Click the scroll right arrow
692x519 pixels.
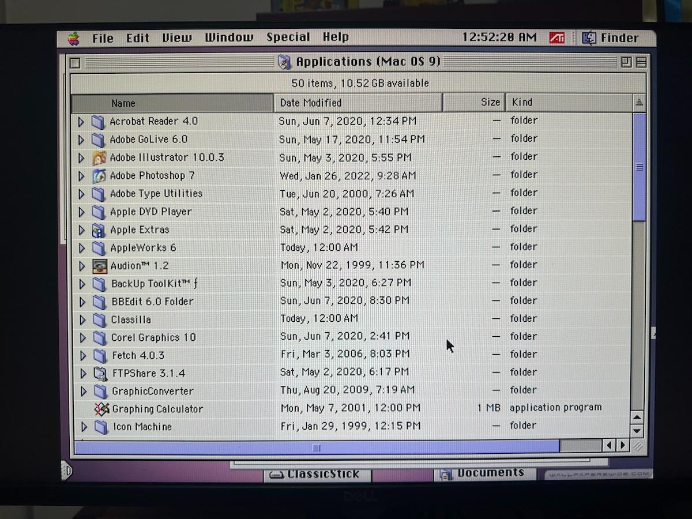(623, 446)
